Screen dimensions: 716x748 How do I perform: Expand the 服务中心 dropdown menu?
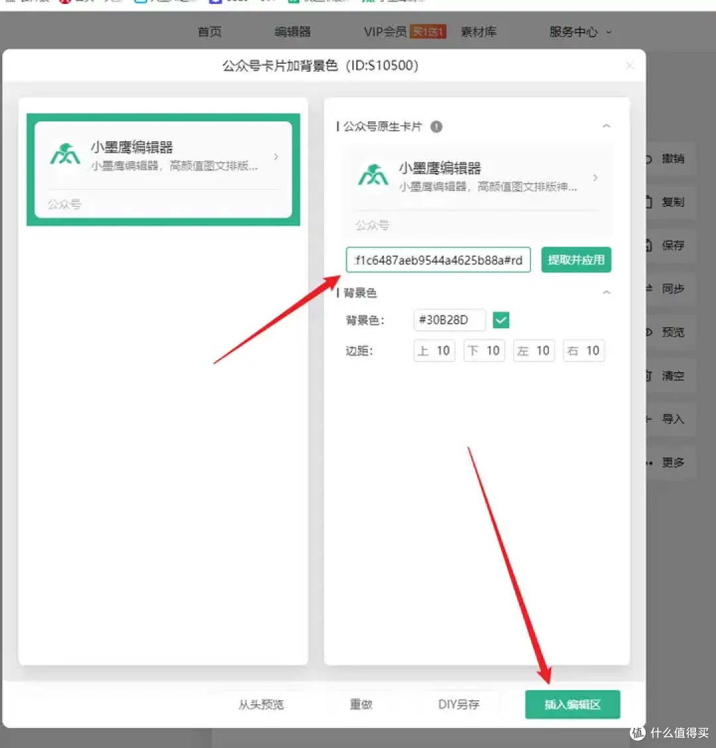click(579, 32)
